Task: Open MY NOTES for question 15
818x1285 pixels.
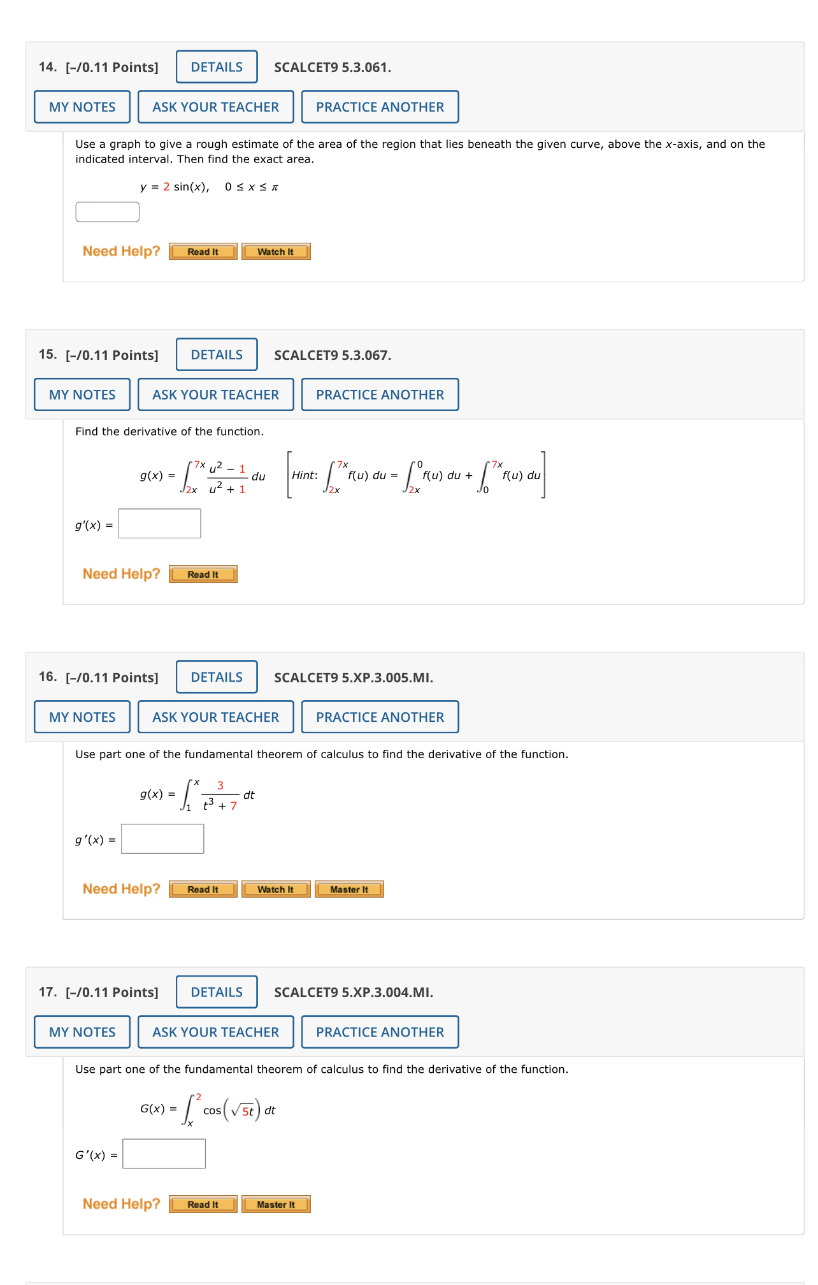Action: click(x=81, y=394)
